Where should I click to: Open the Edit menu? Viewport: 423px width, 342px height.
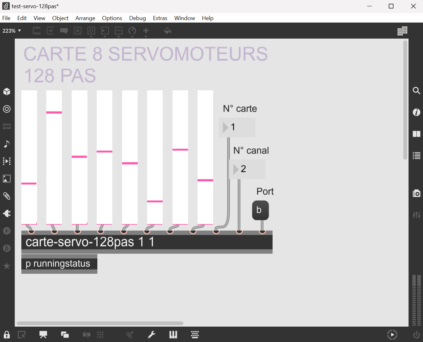pos(22,18)
